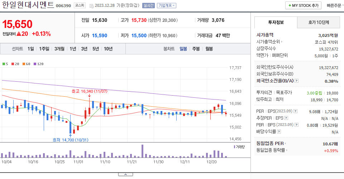This screenshot has width=344, height=179.
Task: Open help icon beside 외국인소진율(B/A)
Action: [296, 81]
